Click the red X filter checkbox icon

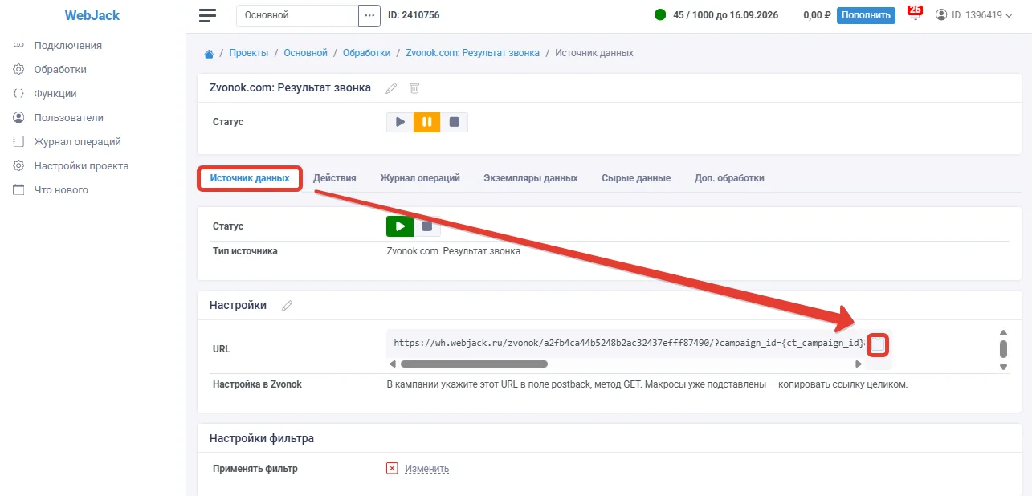pyautogui.click(x=392, y=469)
